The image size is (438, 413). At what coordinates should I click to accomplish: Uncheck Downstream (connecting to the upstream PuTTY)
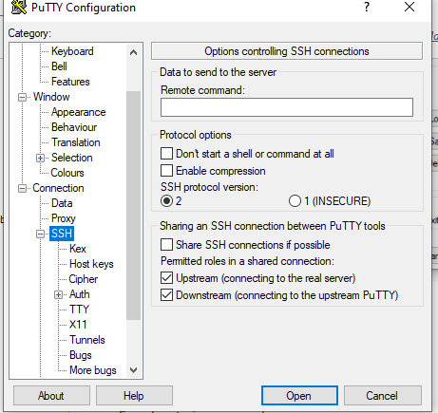click(x=166, y=295)
